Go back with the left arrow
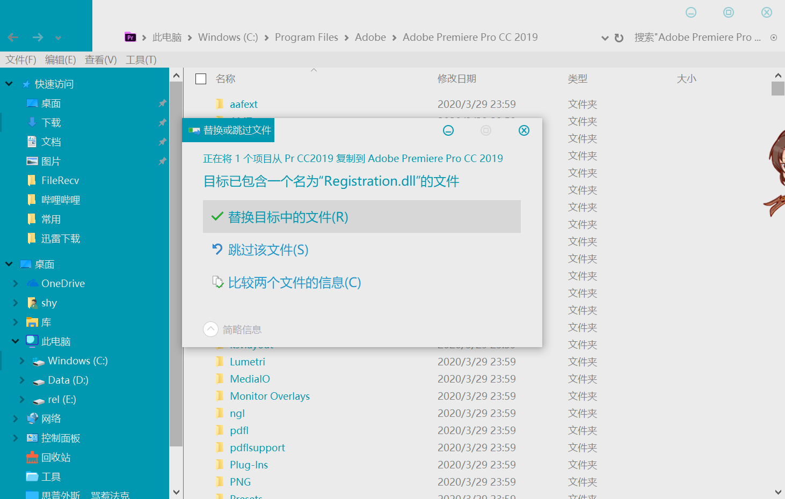785x499 pixels. tap(13, 37)
